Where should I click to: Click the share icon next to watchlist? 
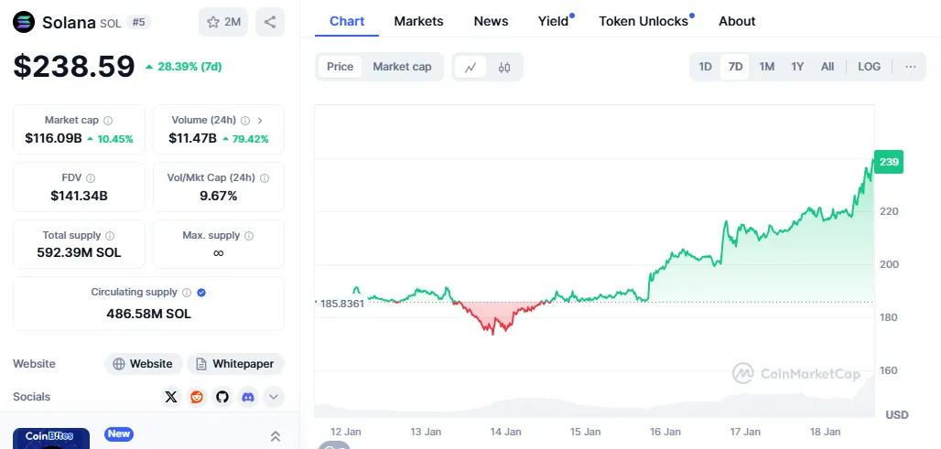[x=270, y=22]
